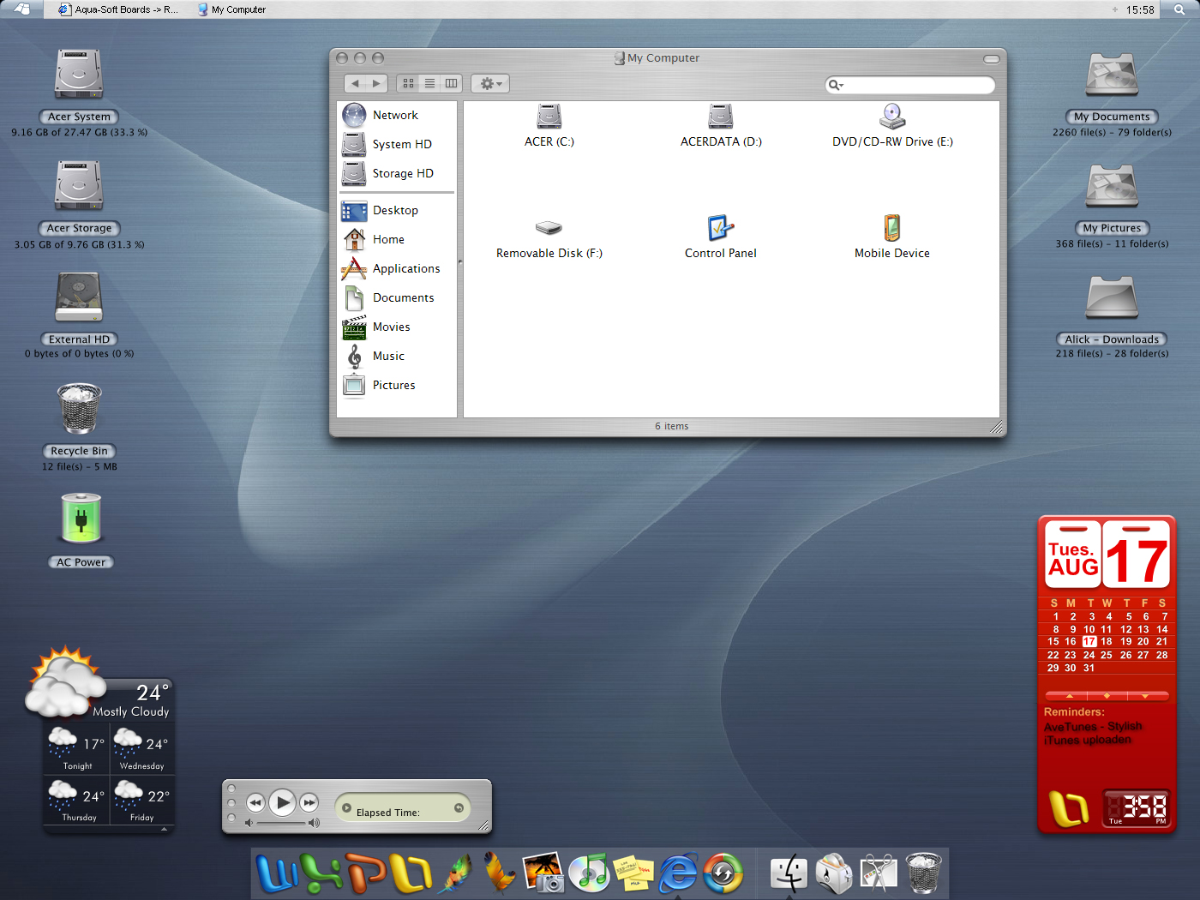Screen dimensions: 1200x900
Task: Open the search magnifier options dropdown
Action: [835, 85]
